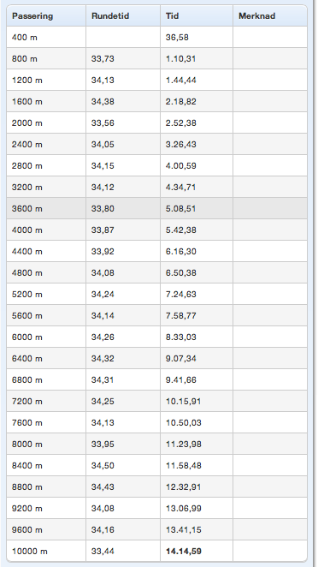
Task: Select the 1200 m passing row
Action: point(156,80)
